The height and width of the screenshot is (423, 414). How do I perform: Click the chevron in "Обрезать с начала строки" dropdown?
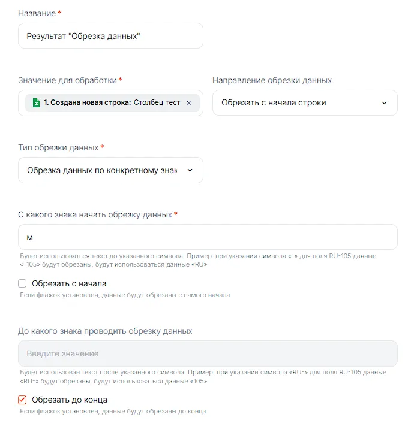[385, 103]
